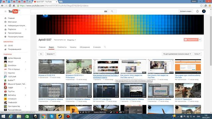Open the FROST subscription channel

(x=11, y=62)
